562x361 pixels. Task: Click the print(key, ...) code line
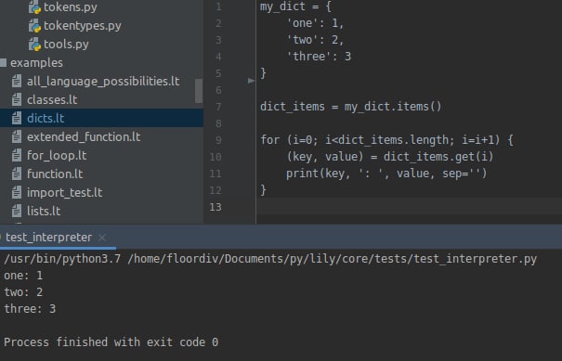(386, 174)
